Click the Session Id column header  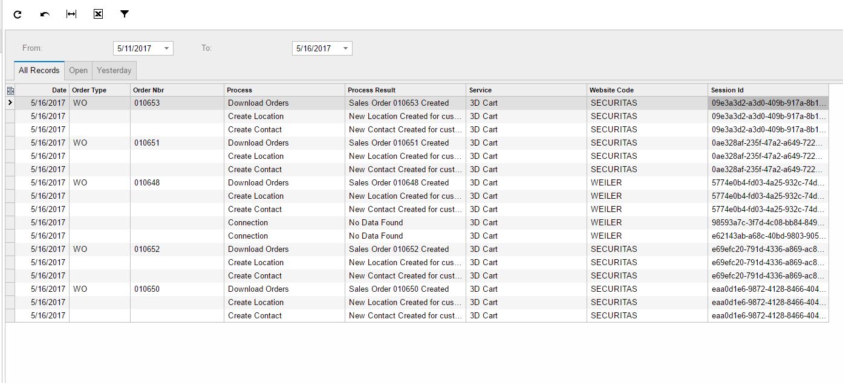point(768,90)
